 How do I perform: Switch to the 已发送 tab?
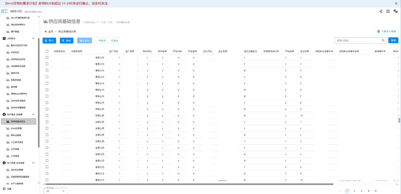pos(114,41)
